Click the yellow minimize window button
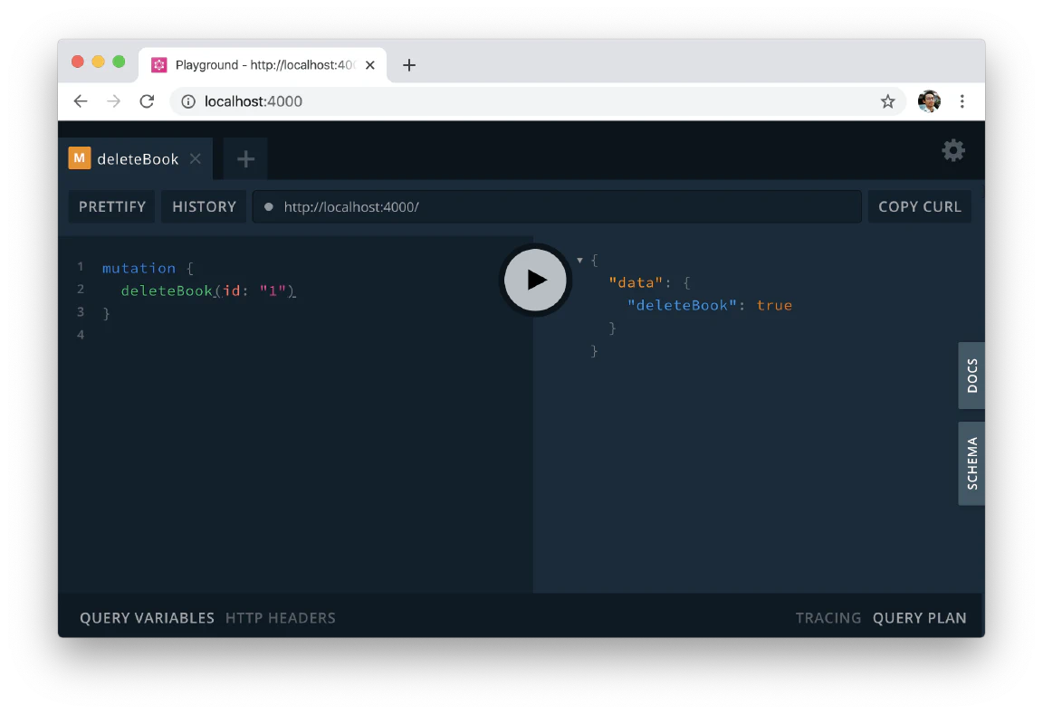 coord(99,62)
